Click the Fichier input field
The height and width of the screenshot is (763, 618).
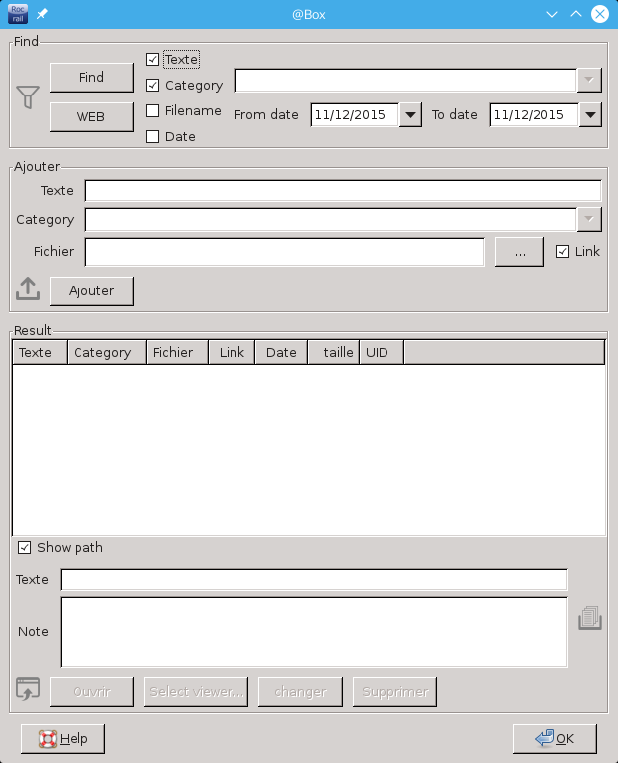coord(284,252)
